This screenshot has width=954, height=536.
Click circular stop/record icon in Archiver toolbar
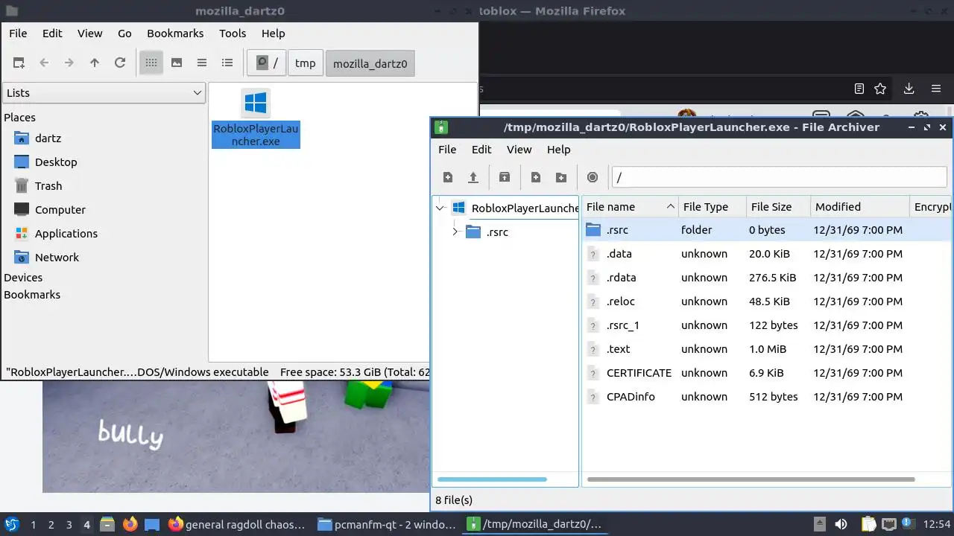click(x=593, y=177)
